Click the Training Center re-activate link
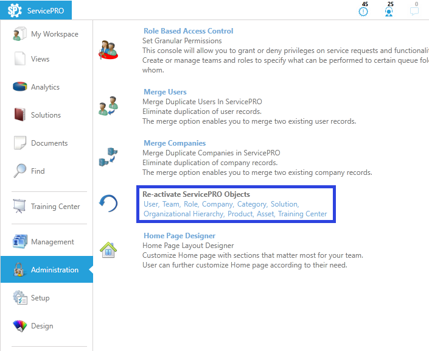This screenshot has width=429, height=351. (x=302, y=214)
